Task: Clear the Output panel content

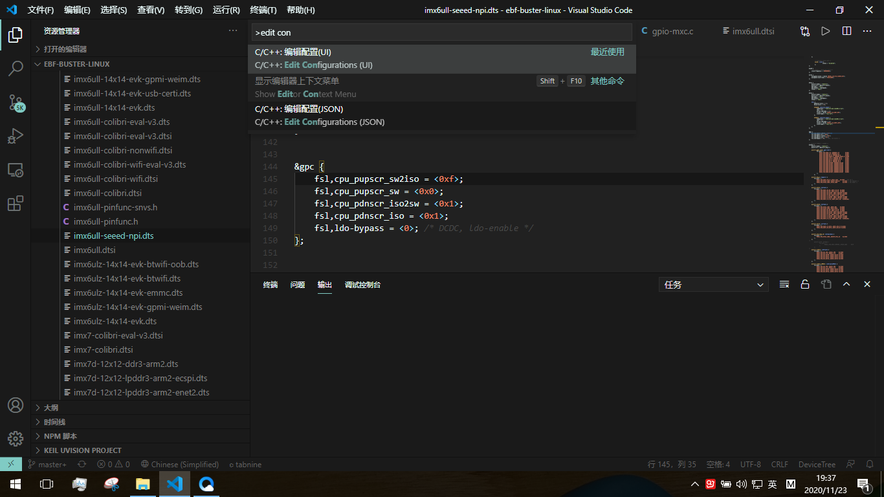Action: pos(784,284)
